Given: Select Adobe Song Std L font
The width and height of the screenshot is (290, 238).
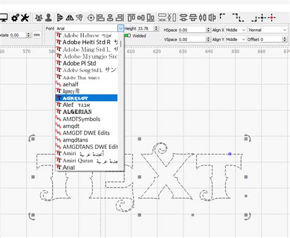Looking at the screenshot, I should pos(86,70).
